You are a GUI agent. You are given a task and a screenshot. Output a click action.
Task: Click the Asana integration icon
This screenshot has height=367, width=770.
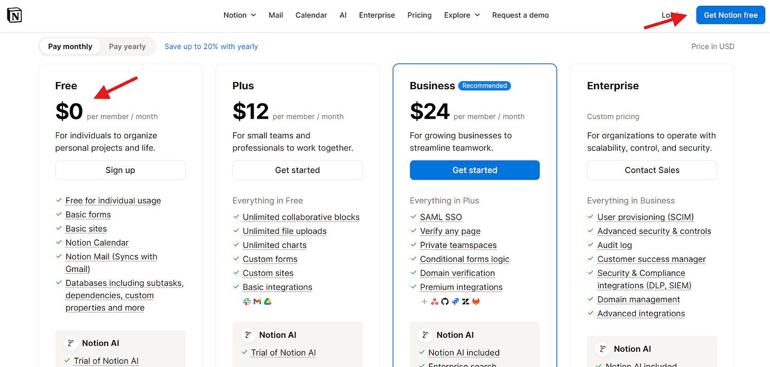click(434, 302)
